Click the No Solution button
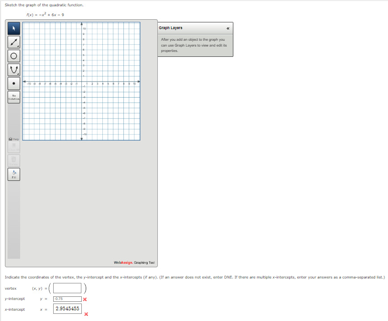This screenshot has height=321, width=388. coord(13,96)
